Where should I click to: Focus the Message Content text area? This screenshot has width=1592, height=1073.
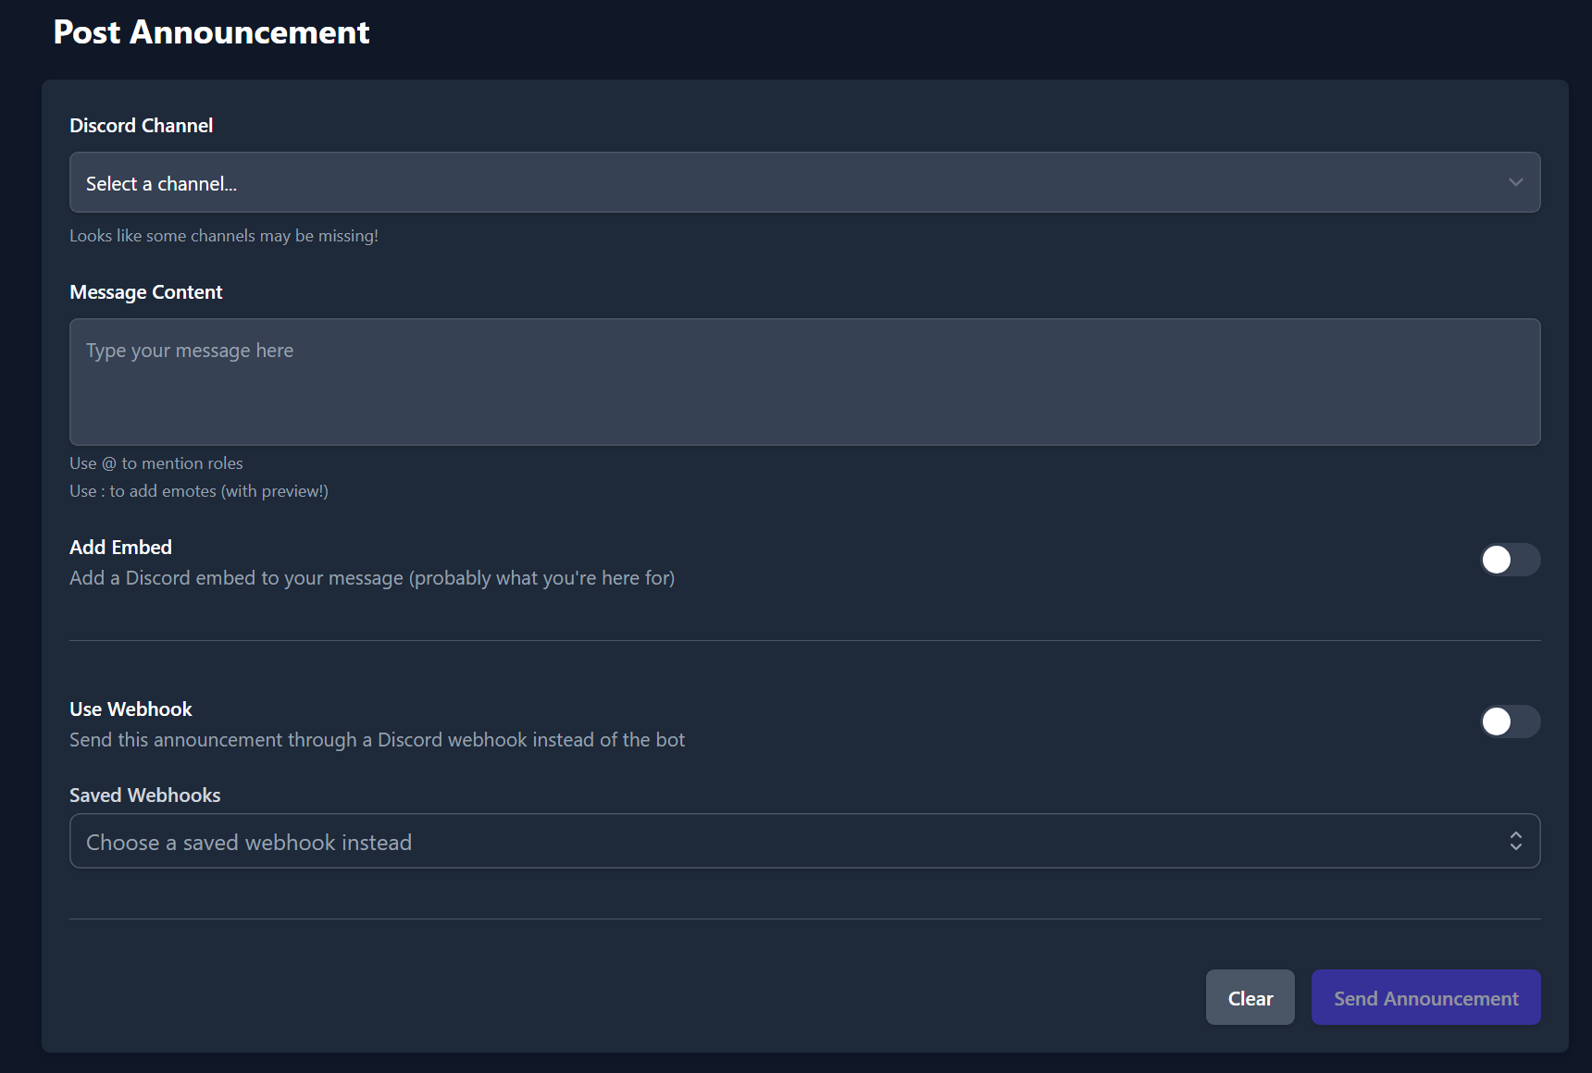click(803, 381)
